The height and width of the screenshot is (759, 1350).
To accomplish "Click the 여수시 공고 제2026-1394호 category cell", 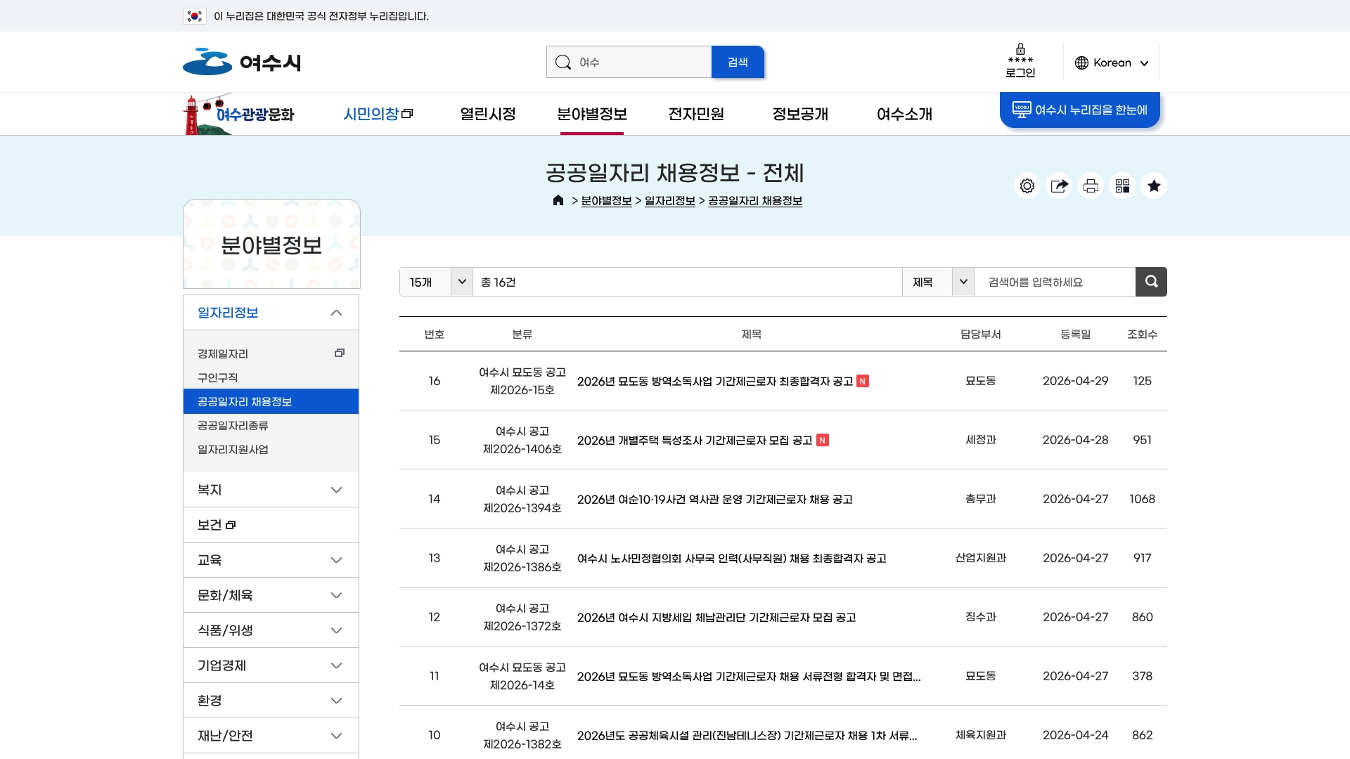I will [x=522, y=499].
